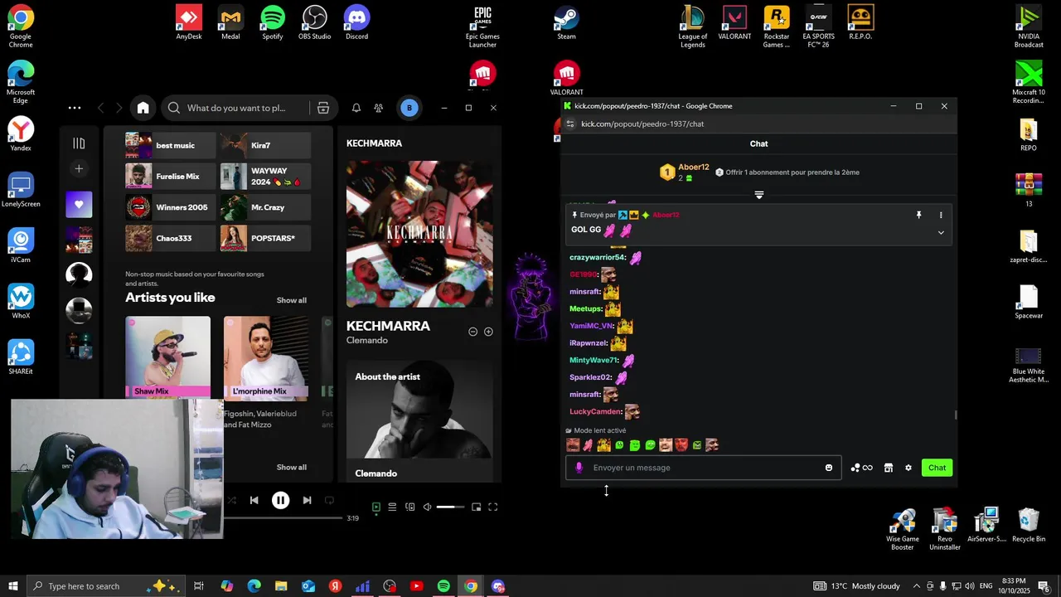Open Liked Songs heart in Spotify sidebar
This screenshot has height=597, width=1061.
pos(79,204)
